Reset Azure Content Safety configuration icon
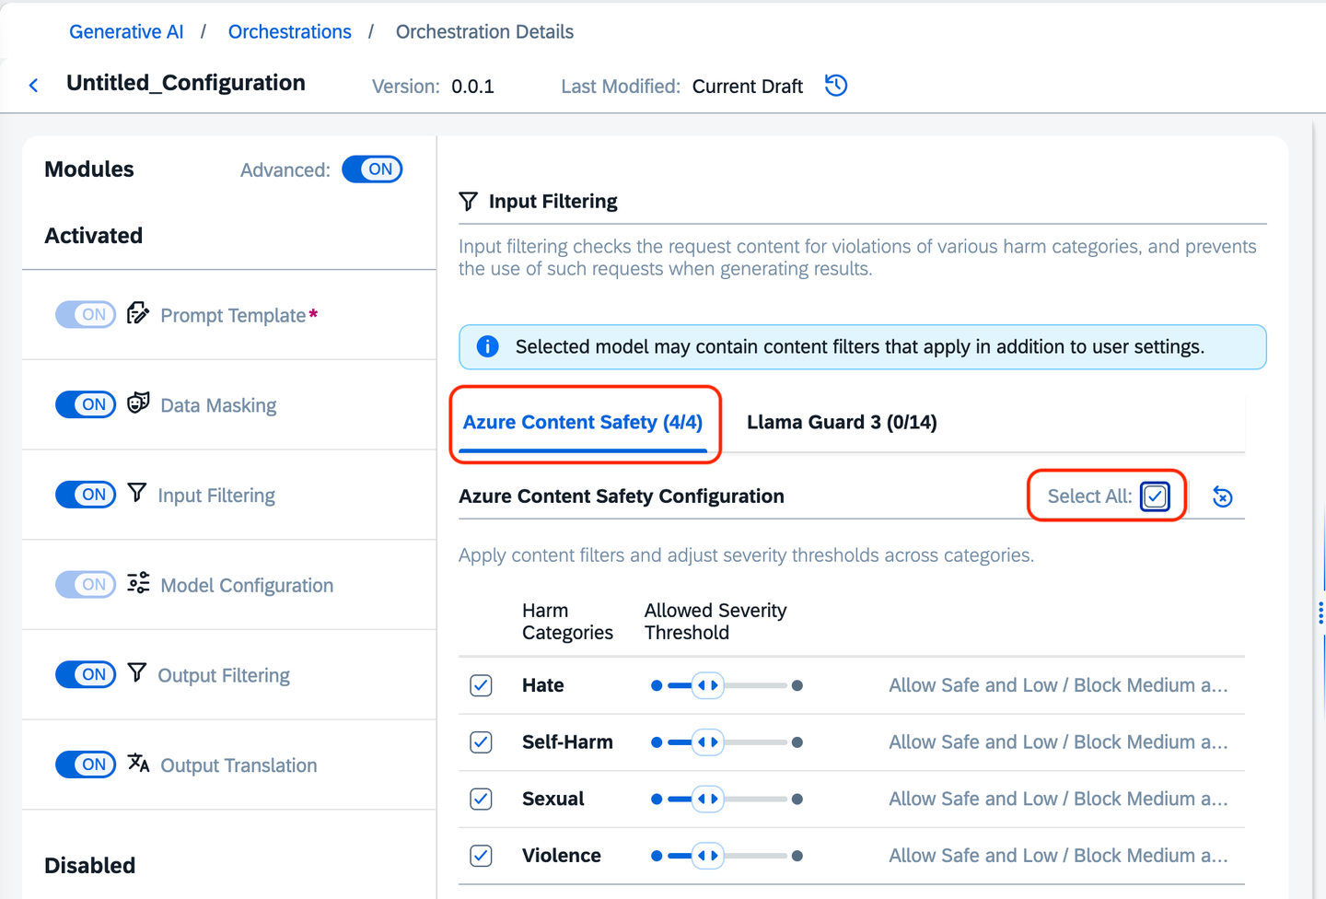 (1223, 496)
